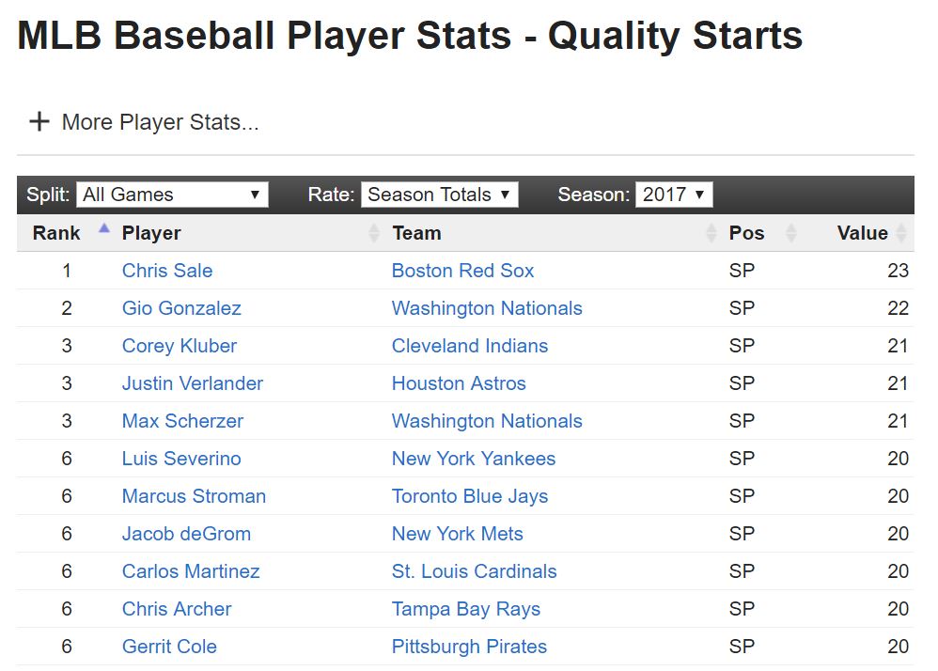This screenshot has width=938, height=671.
Task: Open Jacob deGrom player link
Action: click(x=186, y=534)
